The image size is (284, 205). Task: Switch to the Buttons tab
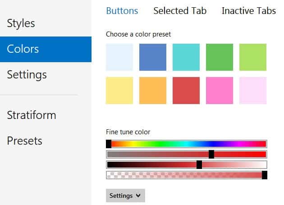(x=122, y=11)
